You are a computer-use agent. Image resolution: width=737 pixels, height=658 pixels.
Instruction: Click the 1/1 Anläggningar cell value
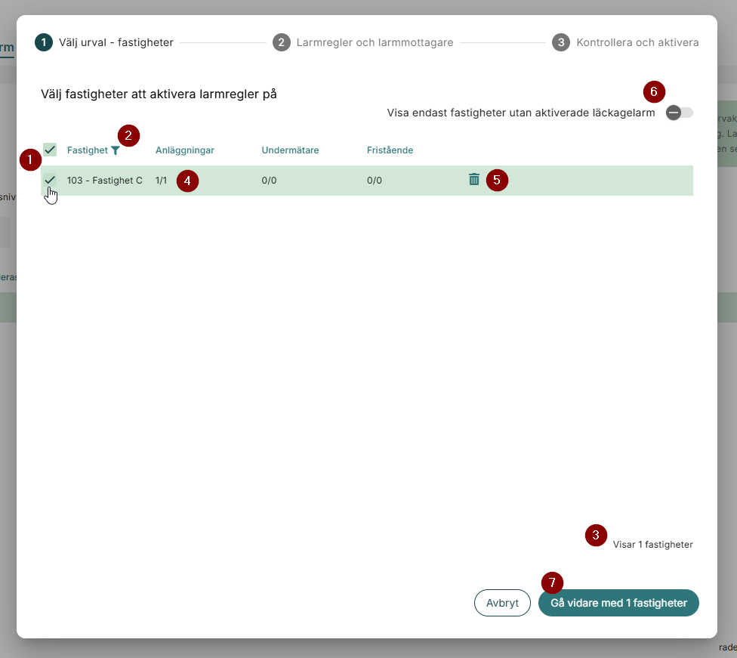tap(161, 181)
